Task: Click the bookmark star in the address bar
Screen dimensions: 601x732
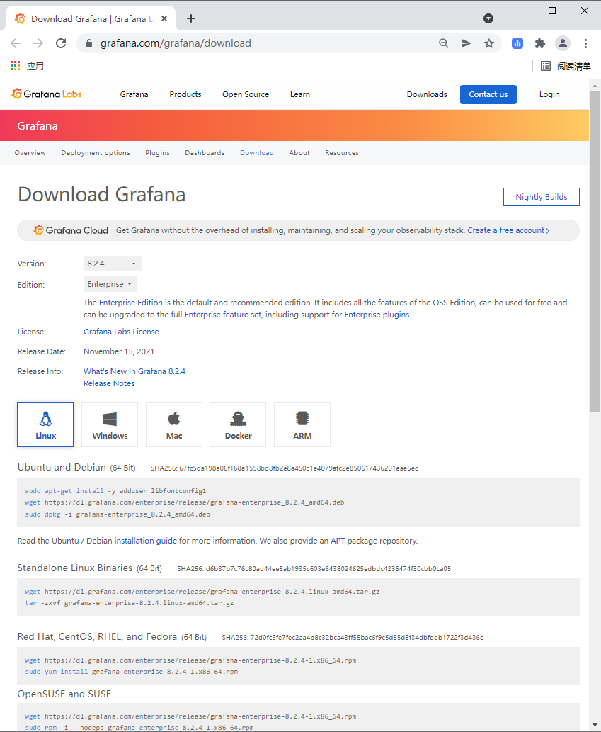Action: (488, 43)
